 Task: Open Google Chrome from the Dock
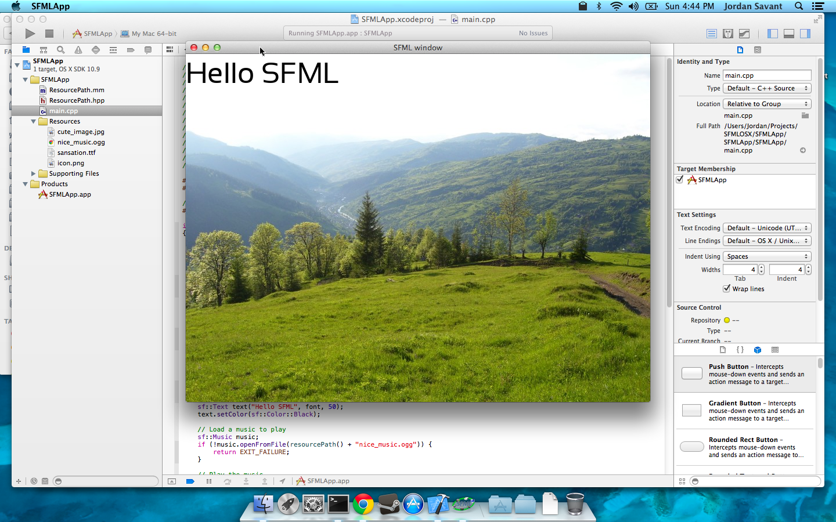(363, 504)
